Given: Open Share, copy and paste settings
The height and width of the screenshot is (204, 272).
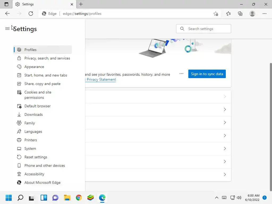Looking at the screenshot, I should pos(42,84).
